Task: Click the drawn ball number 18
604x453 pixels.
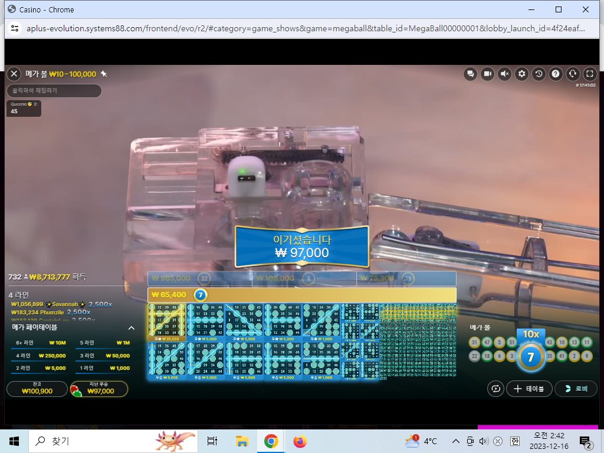Action: [487, 356]
